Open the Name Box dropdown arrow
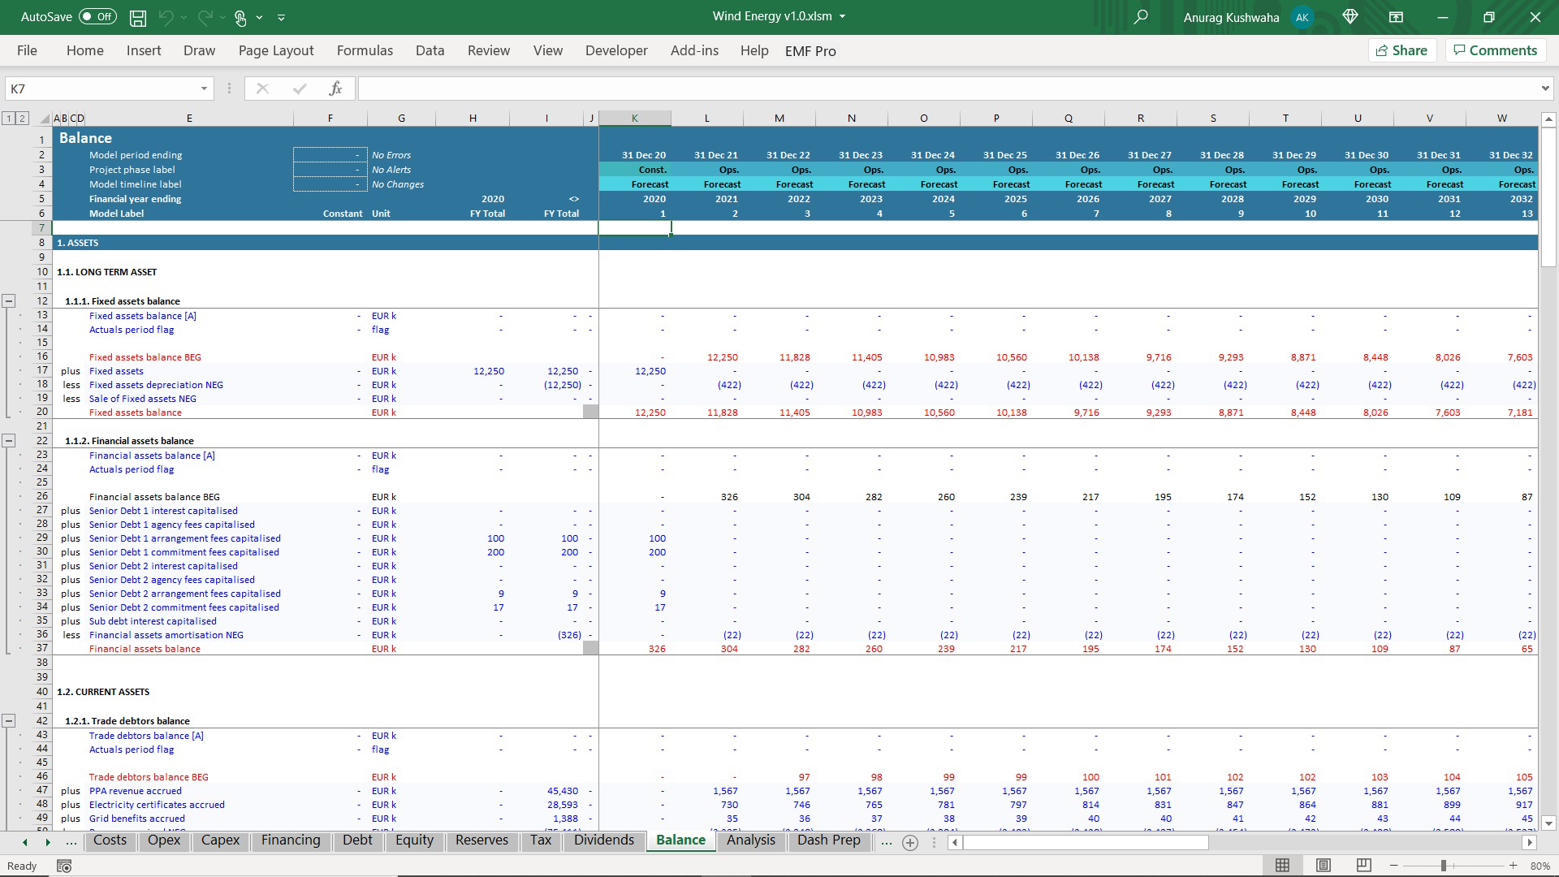 point(204,89)
